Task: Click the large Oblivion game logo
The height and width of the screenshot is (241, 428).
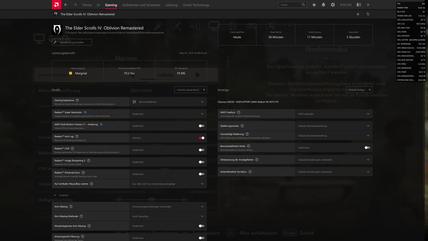Action: (57, 29)
